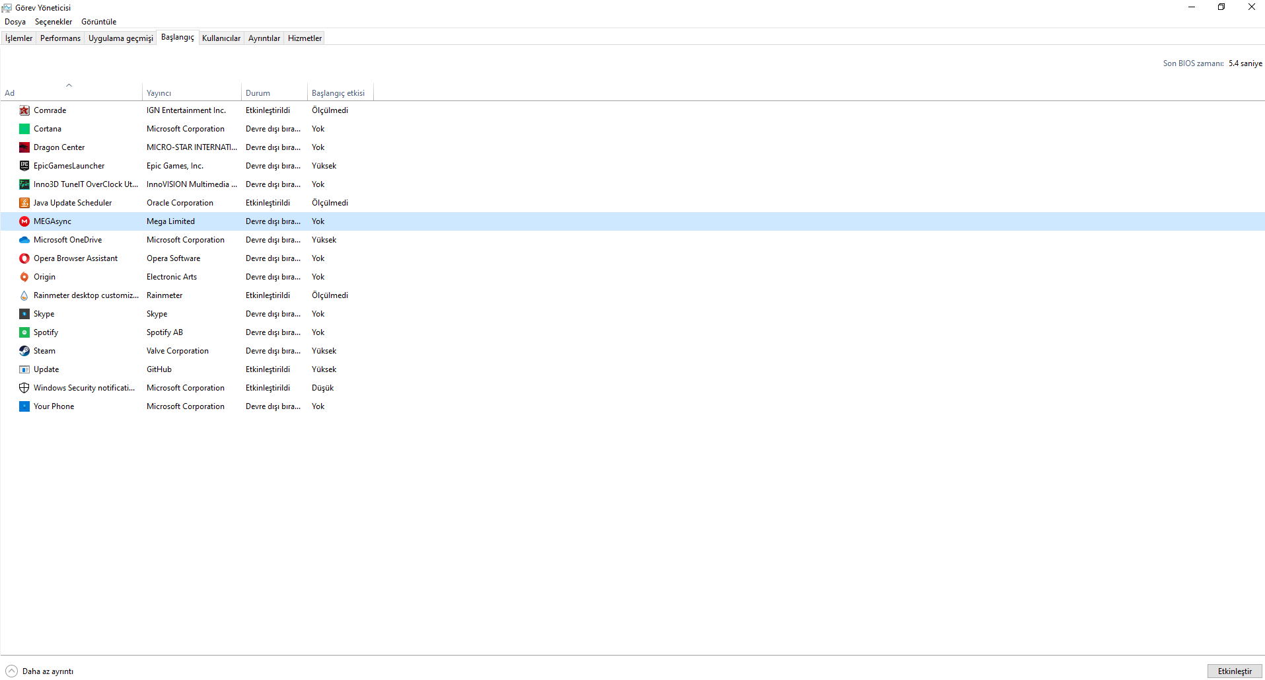Click the Spotify AB publisher cell
The image size is (1265, 680).
pos(164,332)
